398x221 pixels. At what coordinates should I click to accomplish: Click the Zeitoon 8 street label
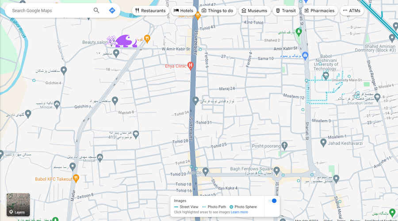pos(85,196)
